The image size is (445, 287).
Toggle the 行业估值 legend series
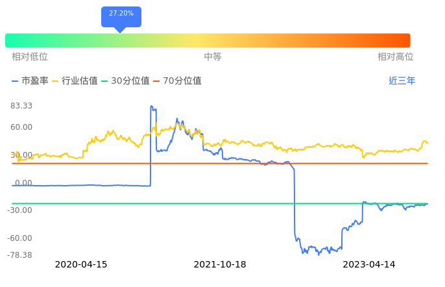75,81
